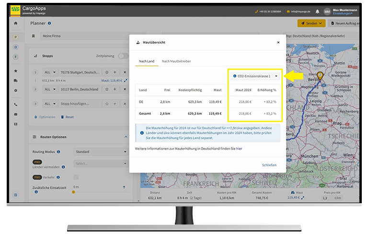The width and height of the screenshot is (368, 234).
Task: Open the CO2-Emissionsklasse 1 dropdown
Action: (x=255, y=76)
